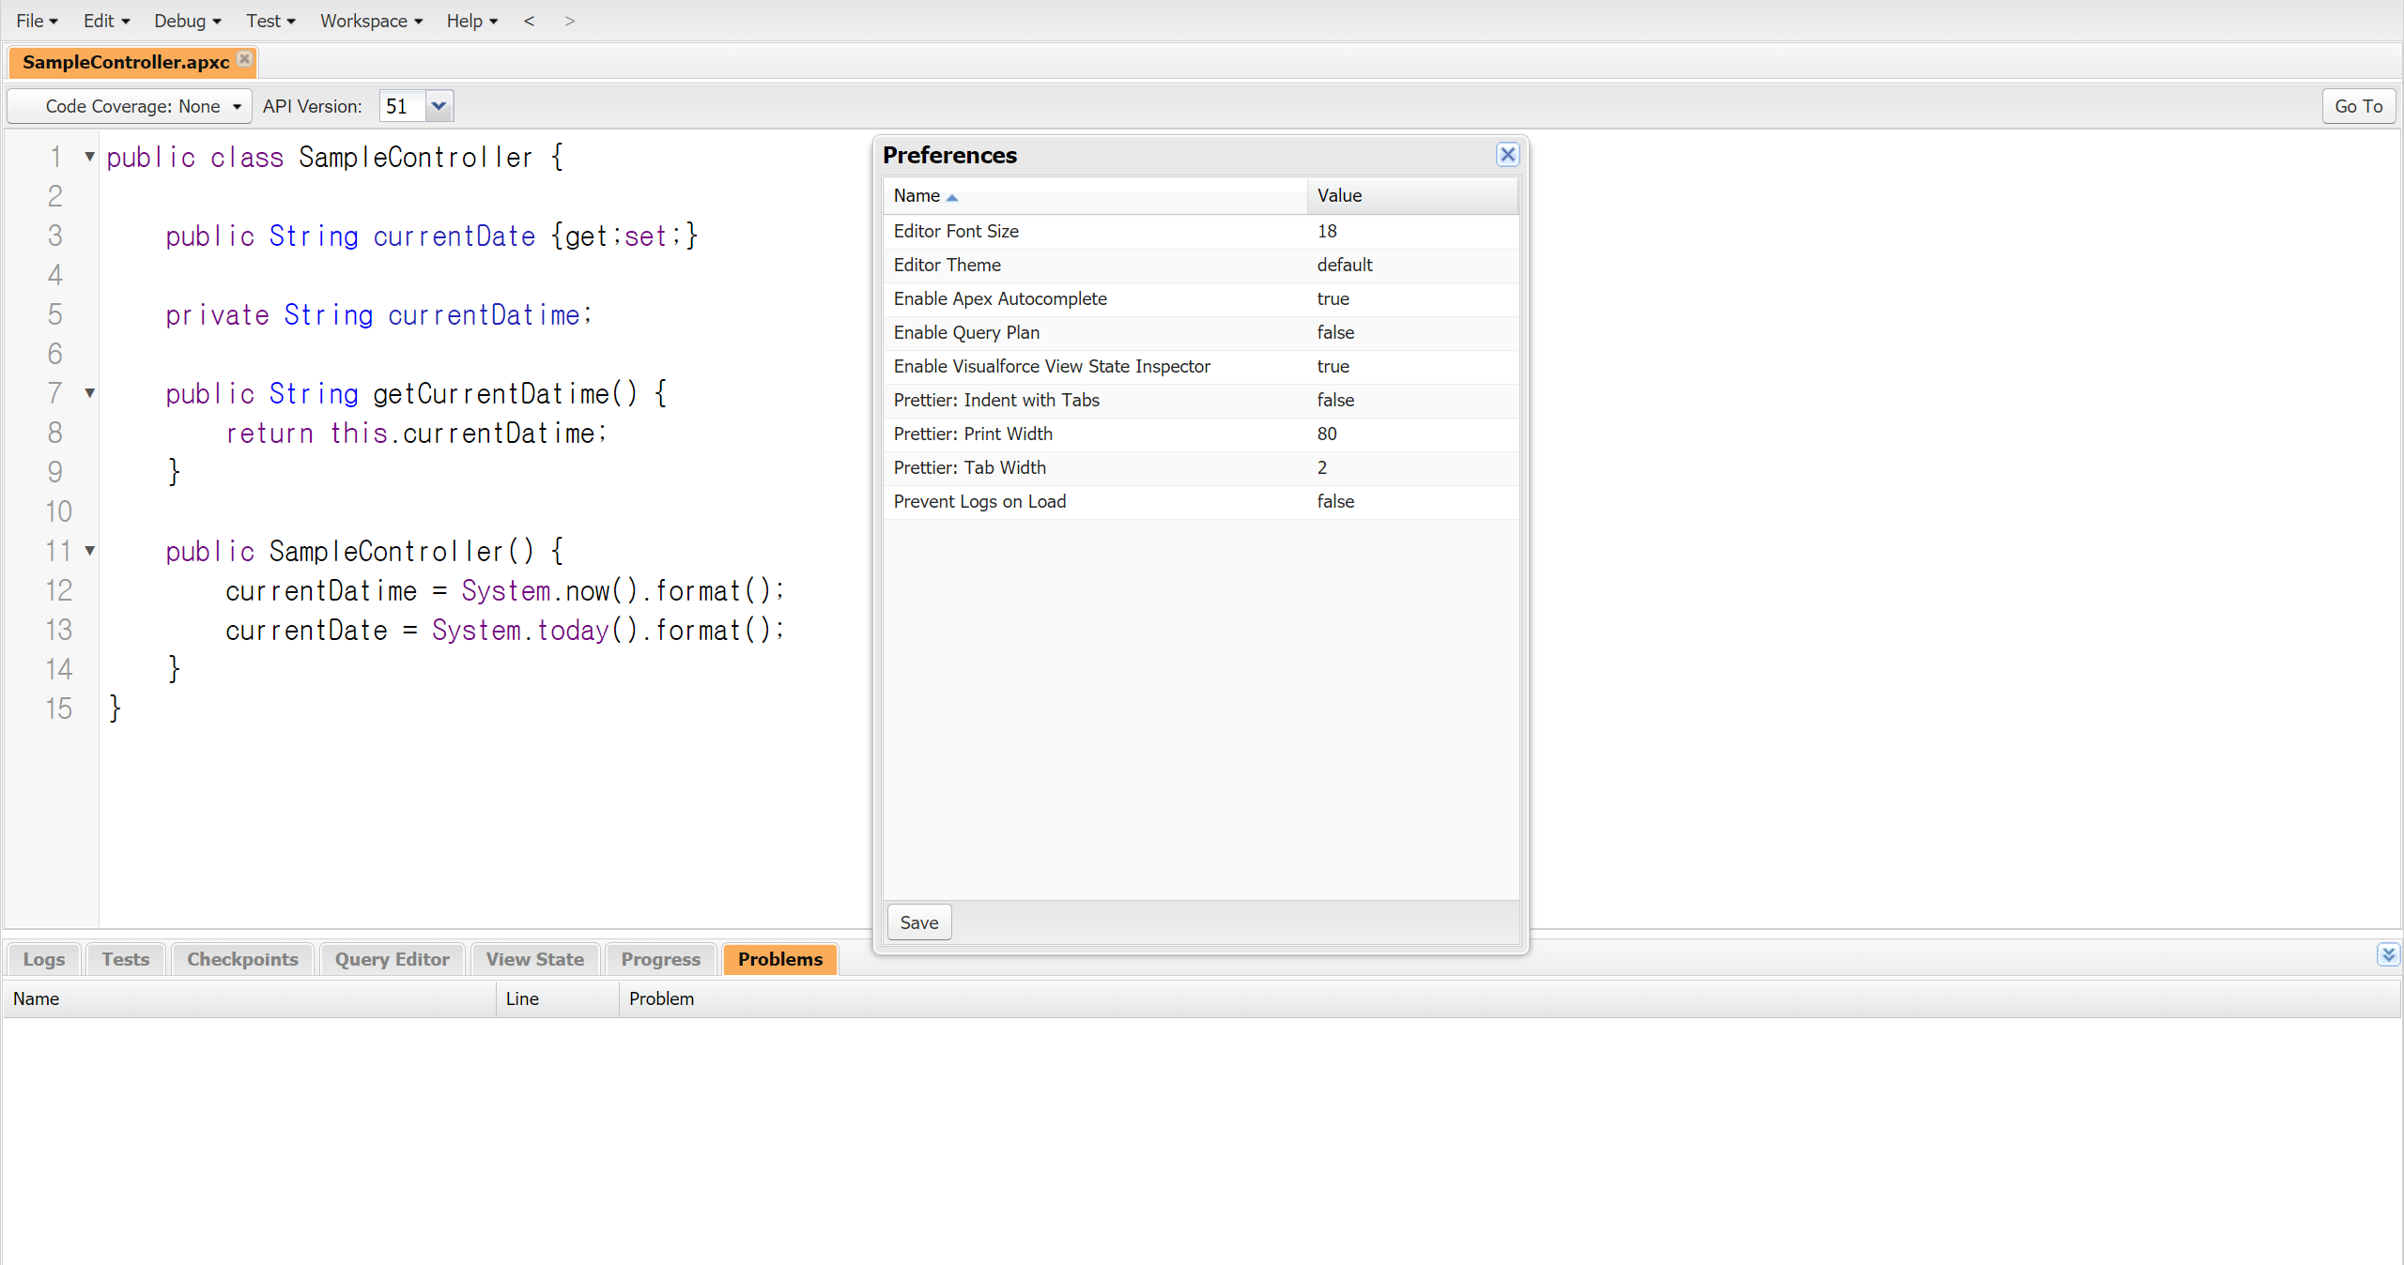Fold the constructor at line 11
This screenshot has height=1265, width=2404.
pyautogui.click(x=90, y=551)
